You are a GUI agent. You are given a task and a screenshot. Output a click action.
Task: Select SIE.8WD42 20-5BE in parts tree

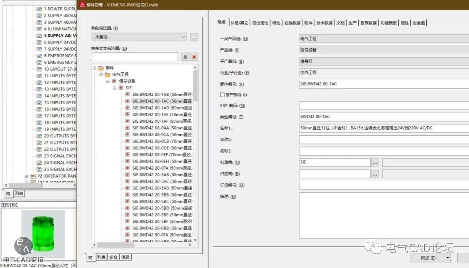pyautogui.click(x=162, y=215)
